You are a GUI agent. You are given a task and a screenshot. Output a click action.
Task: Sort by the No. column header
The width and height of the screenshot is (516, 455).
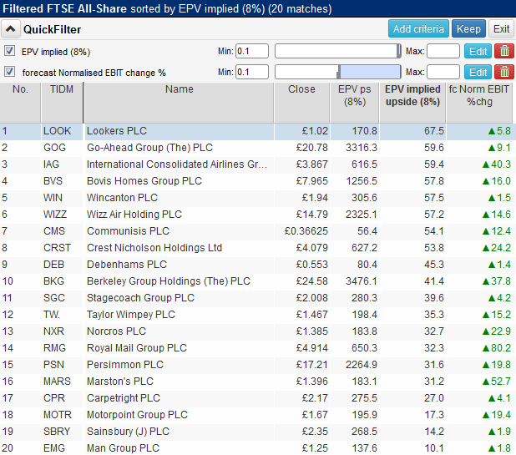click(x=20, y=103)
